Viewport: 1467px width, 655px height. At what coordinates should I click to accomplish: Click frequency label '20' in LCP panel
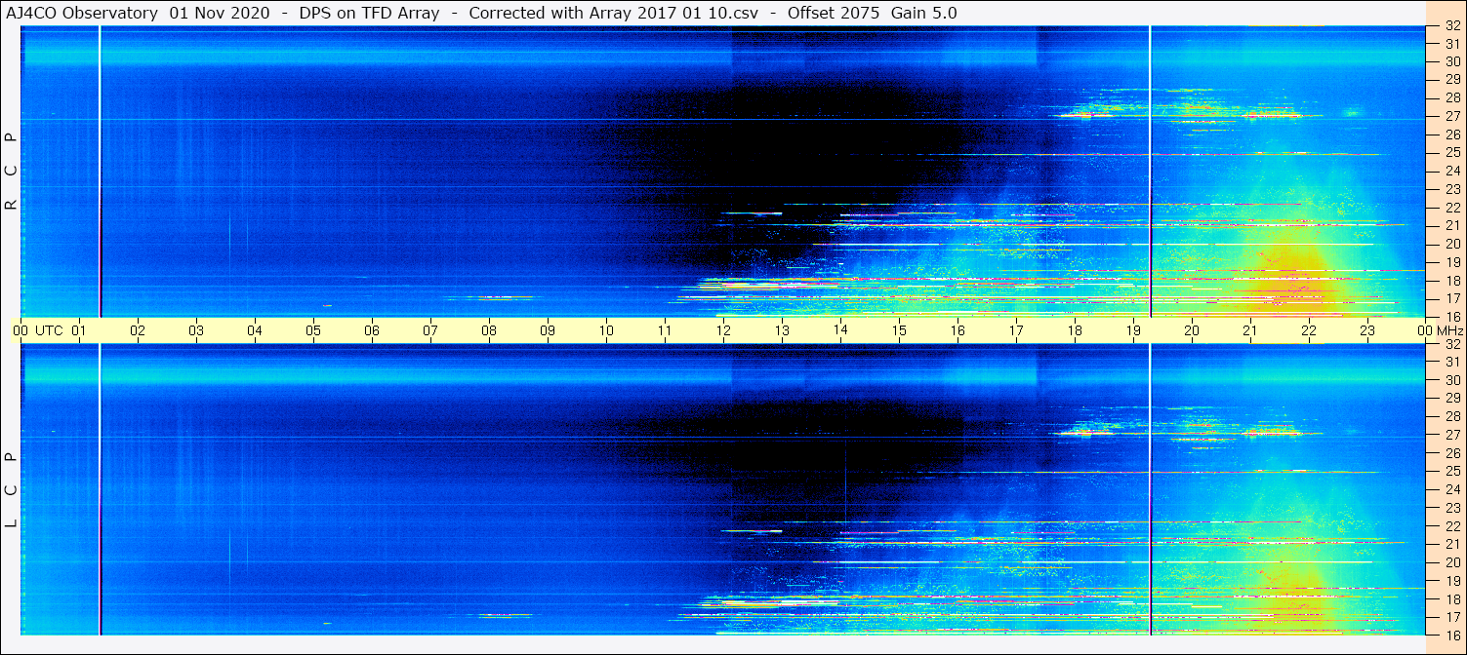[x=1451, y=562]
